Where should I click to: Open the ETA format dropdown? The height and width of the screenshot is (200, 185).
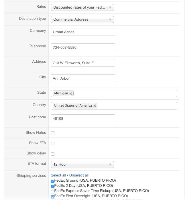coord(82,164)
